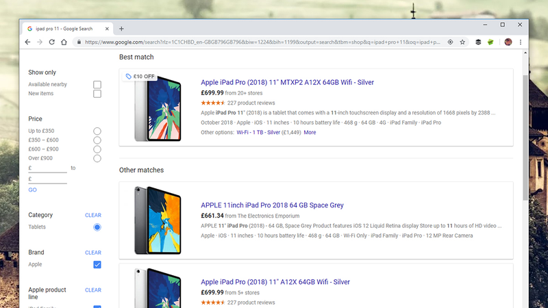Screen dimensions: 548x308
Task: Click the 227 product reviews under £699.99 from 20+ stores
Action: (x=251, y=103)
